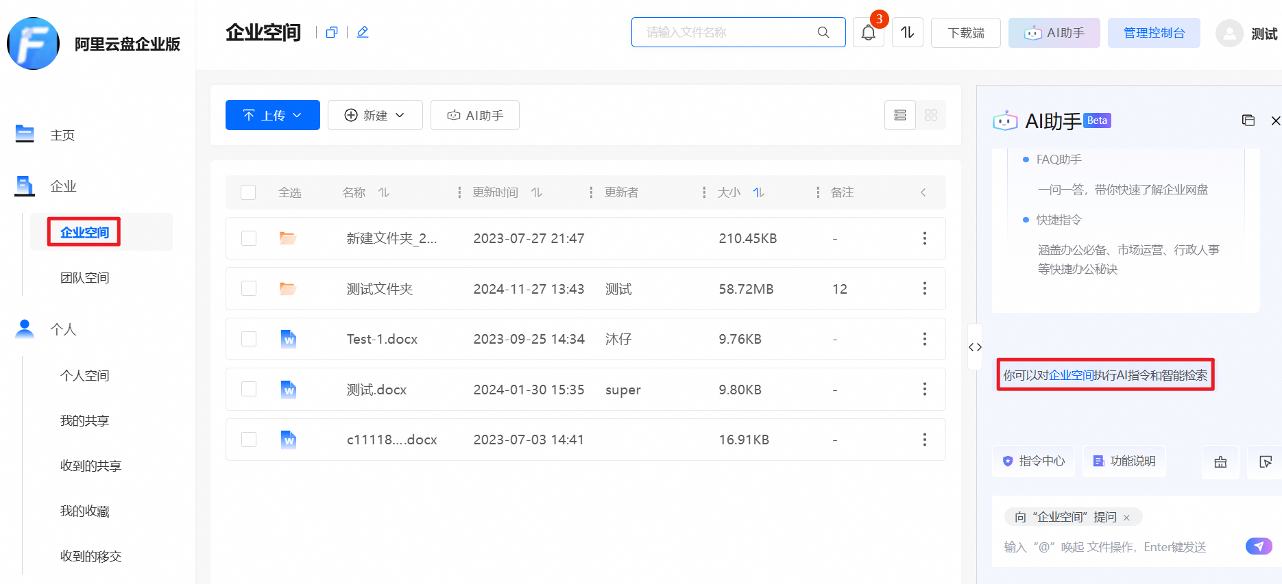Open the 新建文件夹_2... folder name
This screenshot has height=584, width=1282.
(391, 238)
